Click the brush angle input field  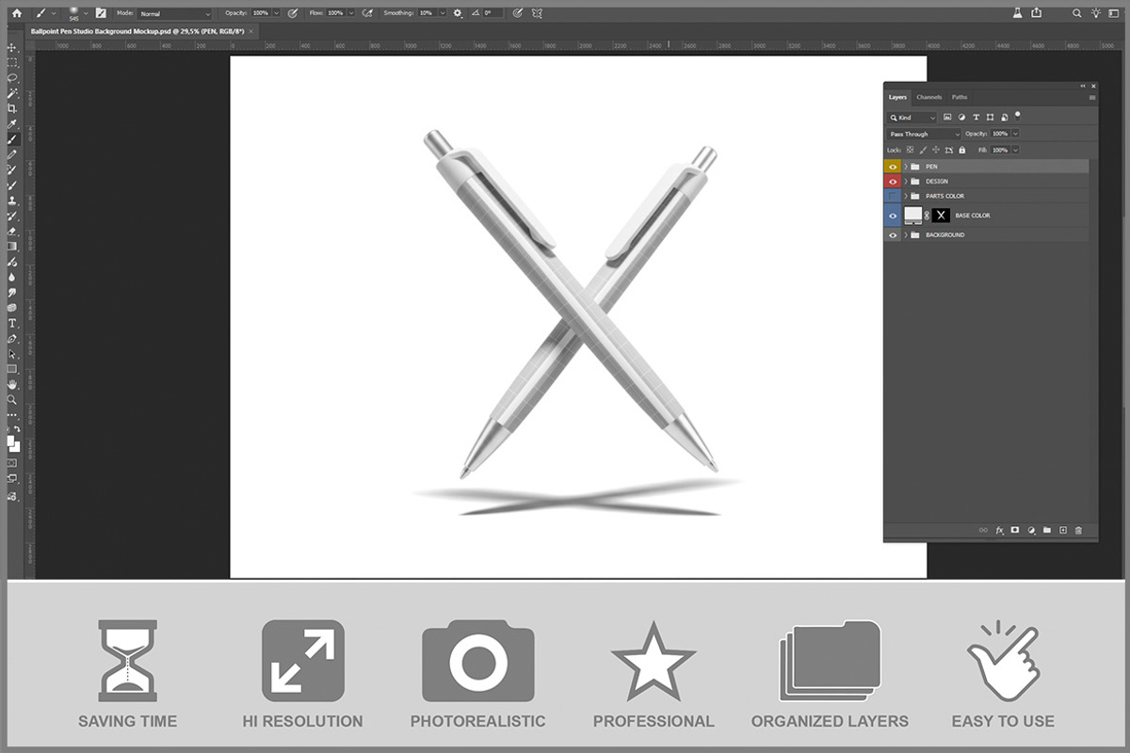click(x=492, y=13)
